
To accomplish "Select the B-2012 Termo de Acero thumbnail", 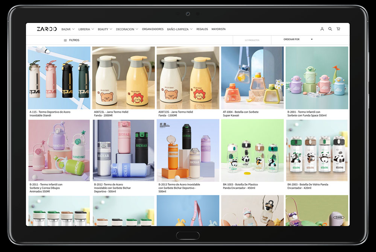I will [x=123, y=150].
